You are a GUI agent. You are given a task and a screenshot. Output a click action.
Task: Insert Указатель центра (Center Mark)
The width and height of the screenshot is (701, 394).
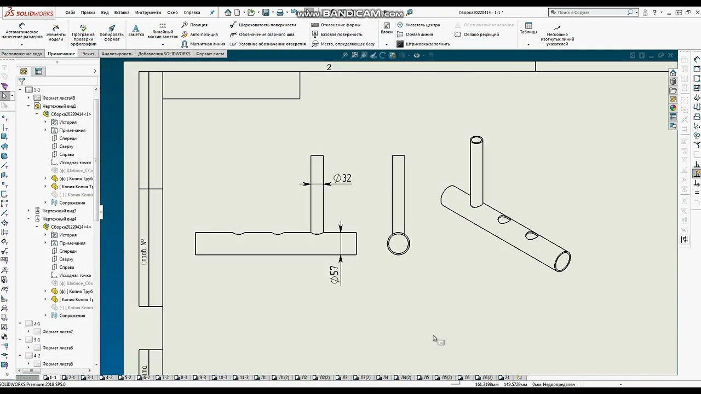point(418,25)
